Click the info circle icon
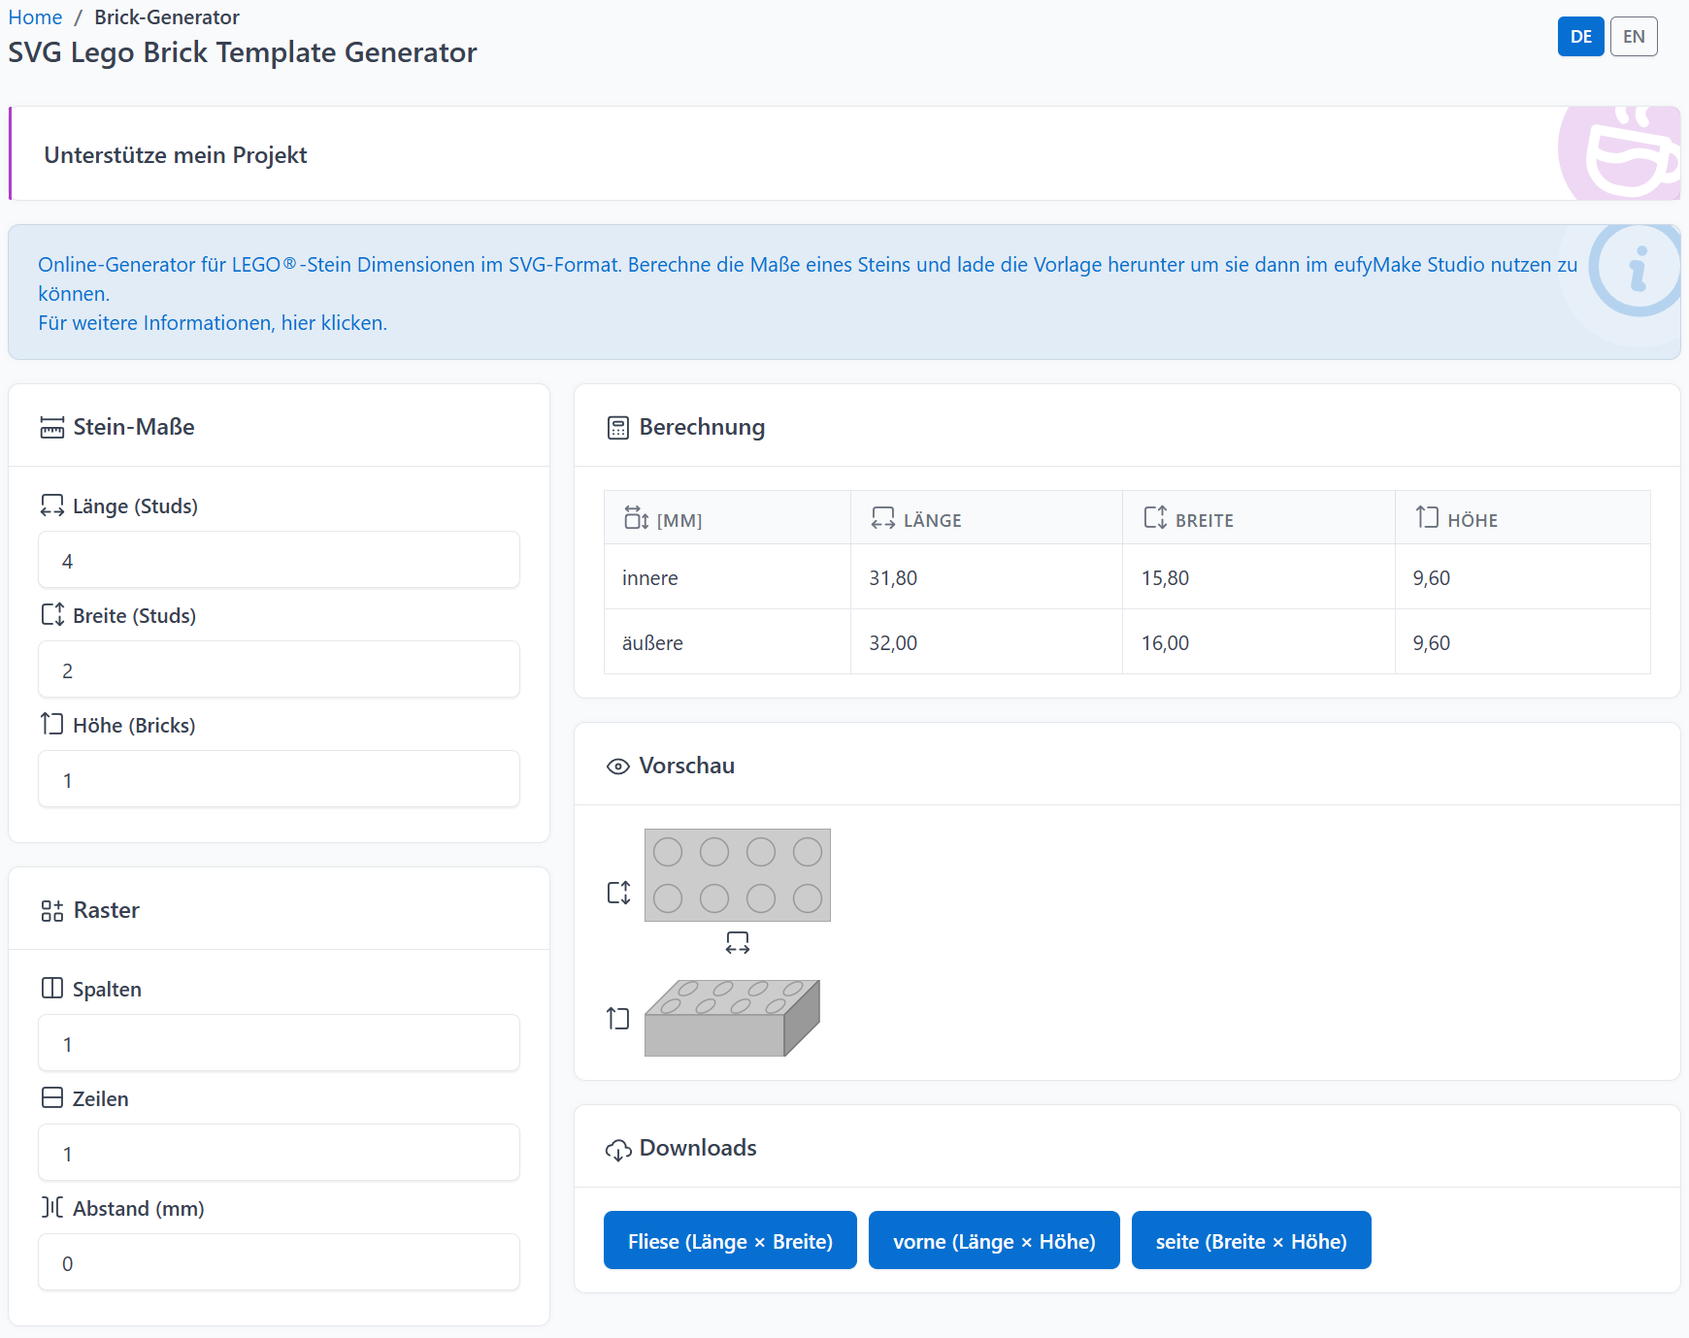 coord(1637,270)
